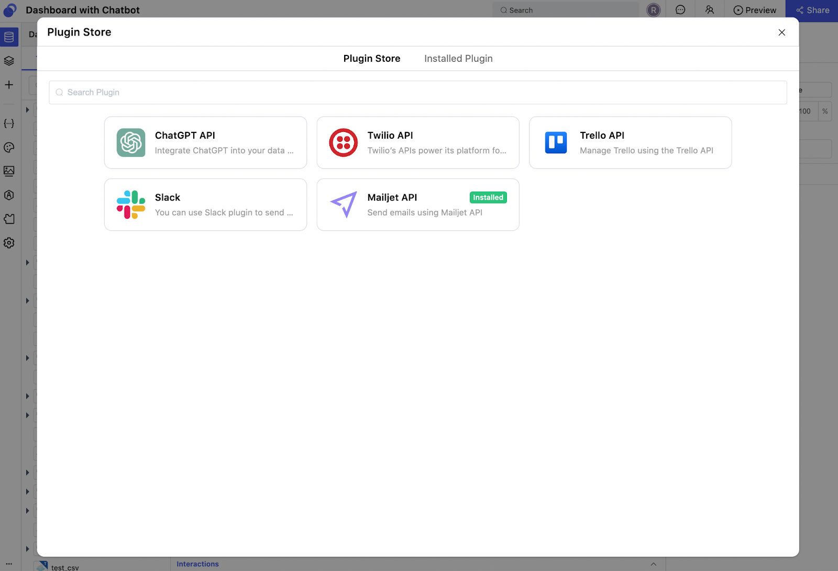This screenshot has width=838, height=571.
Task: Open the plugin puzzle icon in sidebar
Action: pos(9,219)
